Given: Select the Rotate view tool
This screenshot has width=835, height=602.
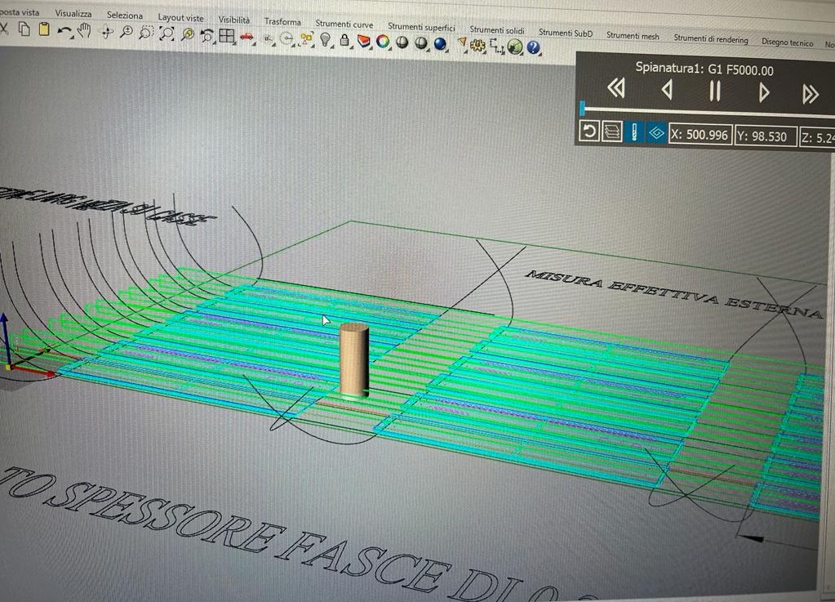Looking at the screenshot, I should [x=107, y=33].
